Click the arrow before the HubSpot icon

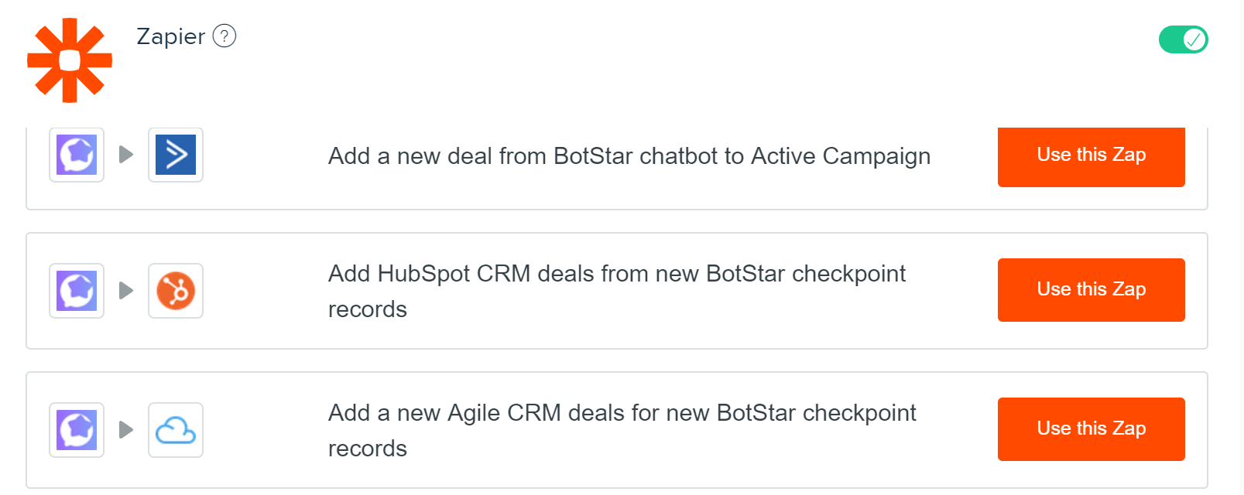pos(126,290)
